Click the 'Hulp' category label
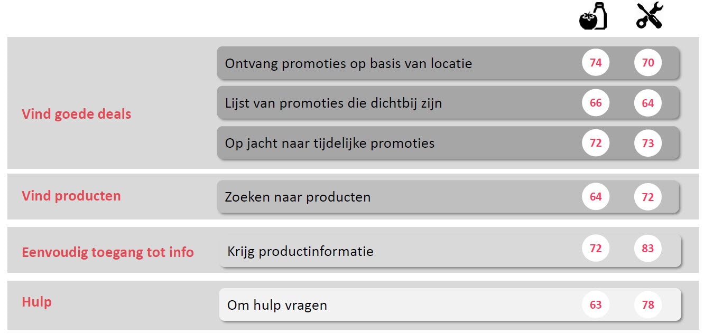This screenshot has width=704, height=334. (36, 302)
